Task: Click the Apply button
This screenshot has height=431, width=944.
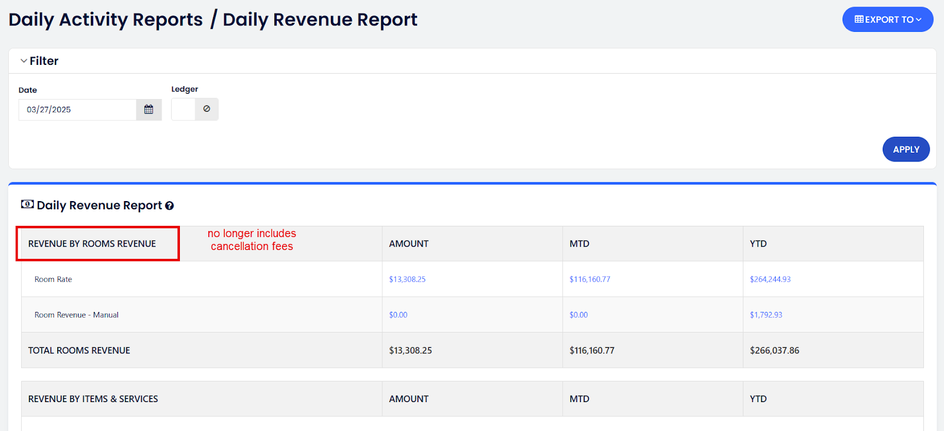Action: point(906,149)
